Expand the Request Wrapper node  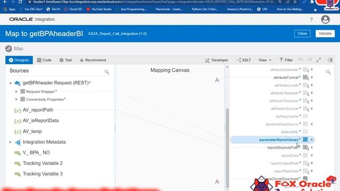click(x=16, y=92)
